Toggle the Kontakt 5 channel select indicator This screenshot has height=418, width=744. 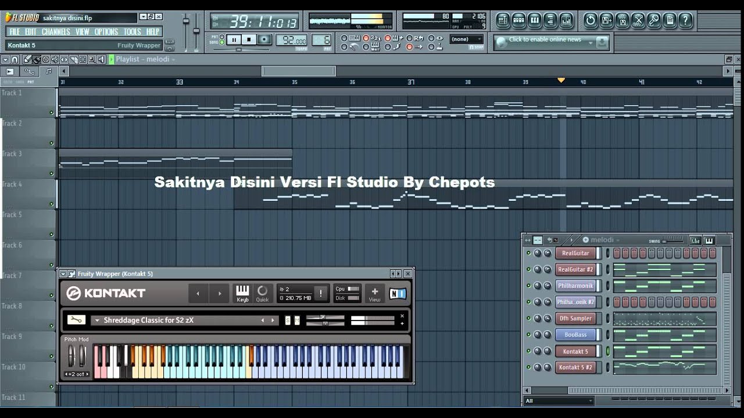coord(608,351)
